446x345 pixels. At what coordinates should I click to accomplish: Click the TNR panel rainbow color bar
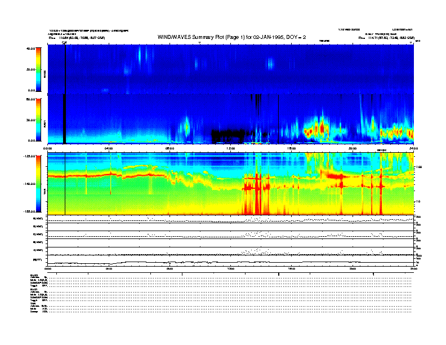[x=38, y=184]
